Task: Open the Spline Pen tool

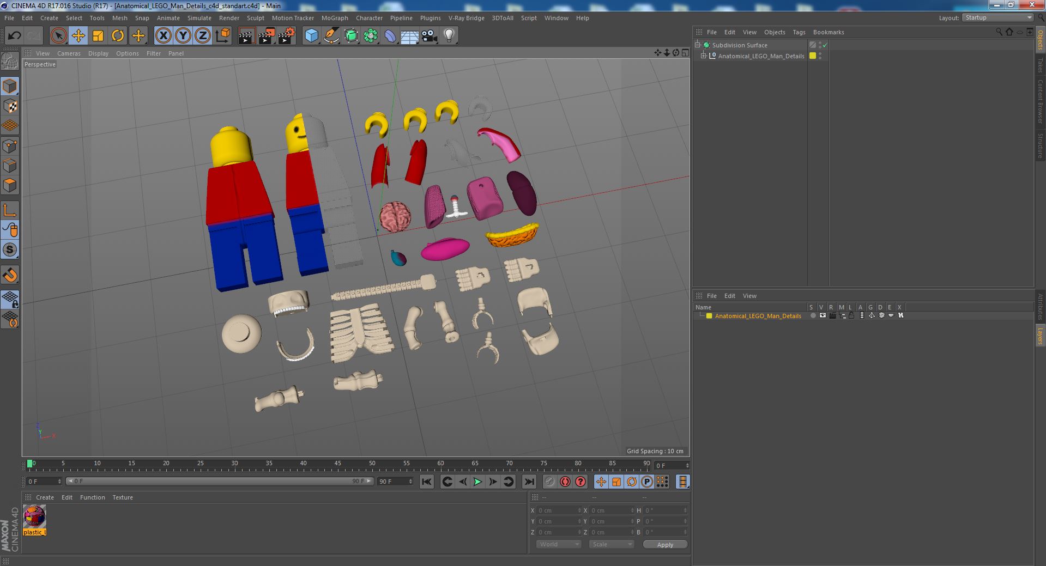Action: coord(331,36)
